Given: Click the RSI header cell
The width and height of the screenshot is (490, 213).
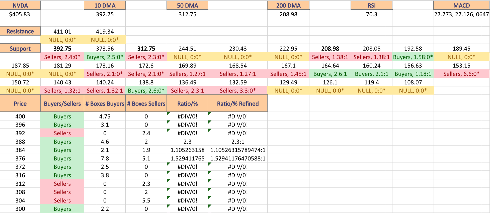Looking at the screenshot, I should click(371, 5).
